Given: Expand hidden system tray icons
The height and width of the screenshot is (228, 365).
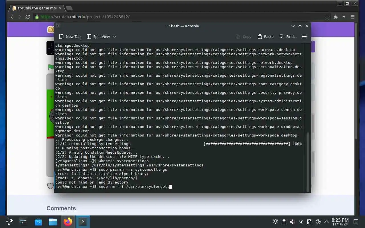Looking at the screenshot, I should click(x=326, y=222).
